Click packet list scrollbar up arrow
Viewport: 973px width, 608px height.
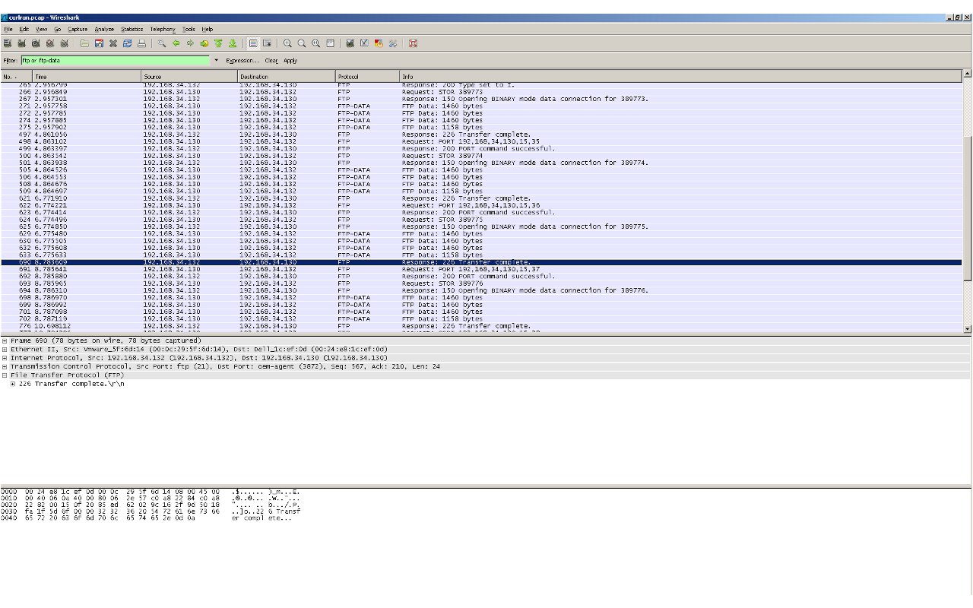click(x=967, y=74)
